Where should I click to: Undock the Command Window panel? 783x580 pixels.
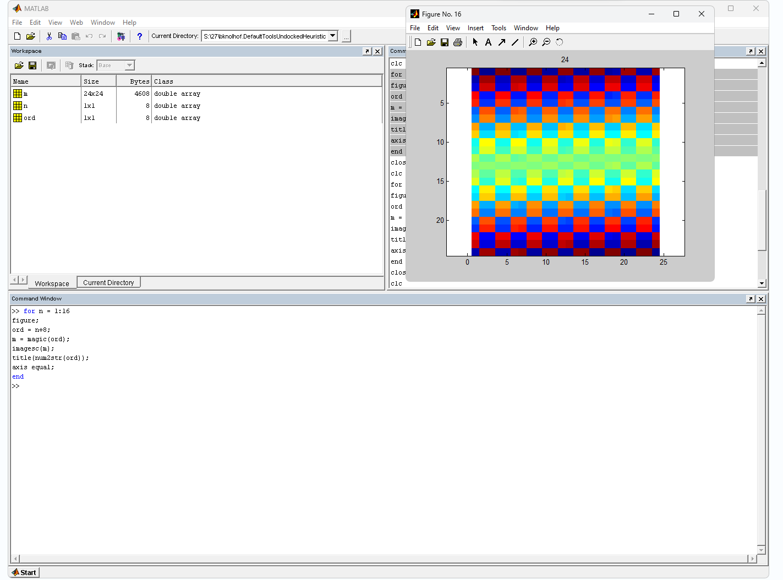[751, 299]
